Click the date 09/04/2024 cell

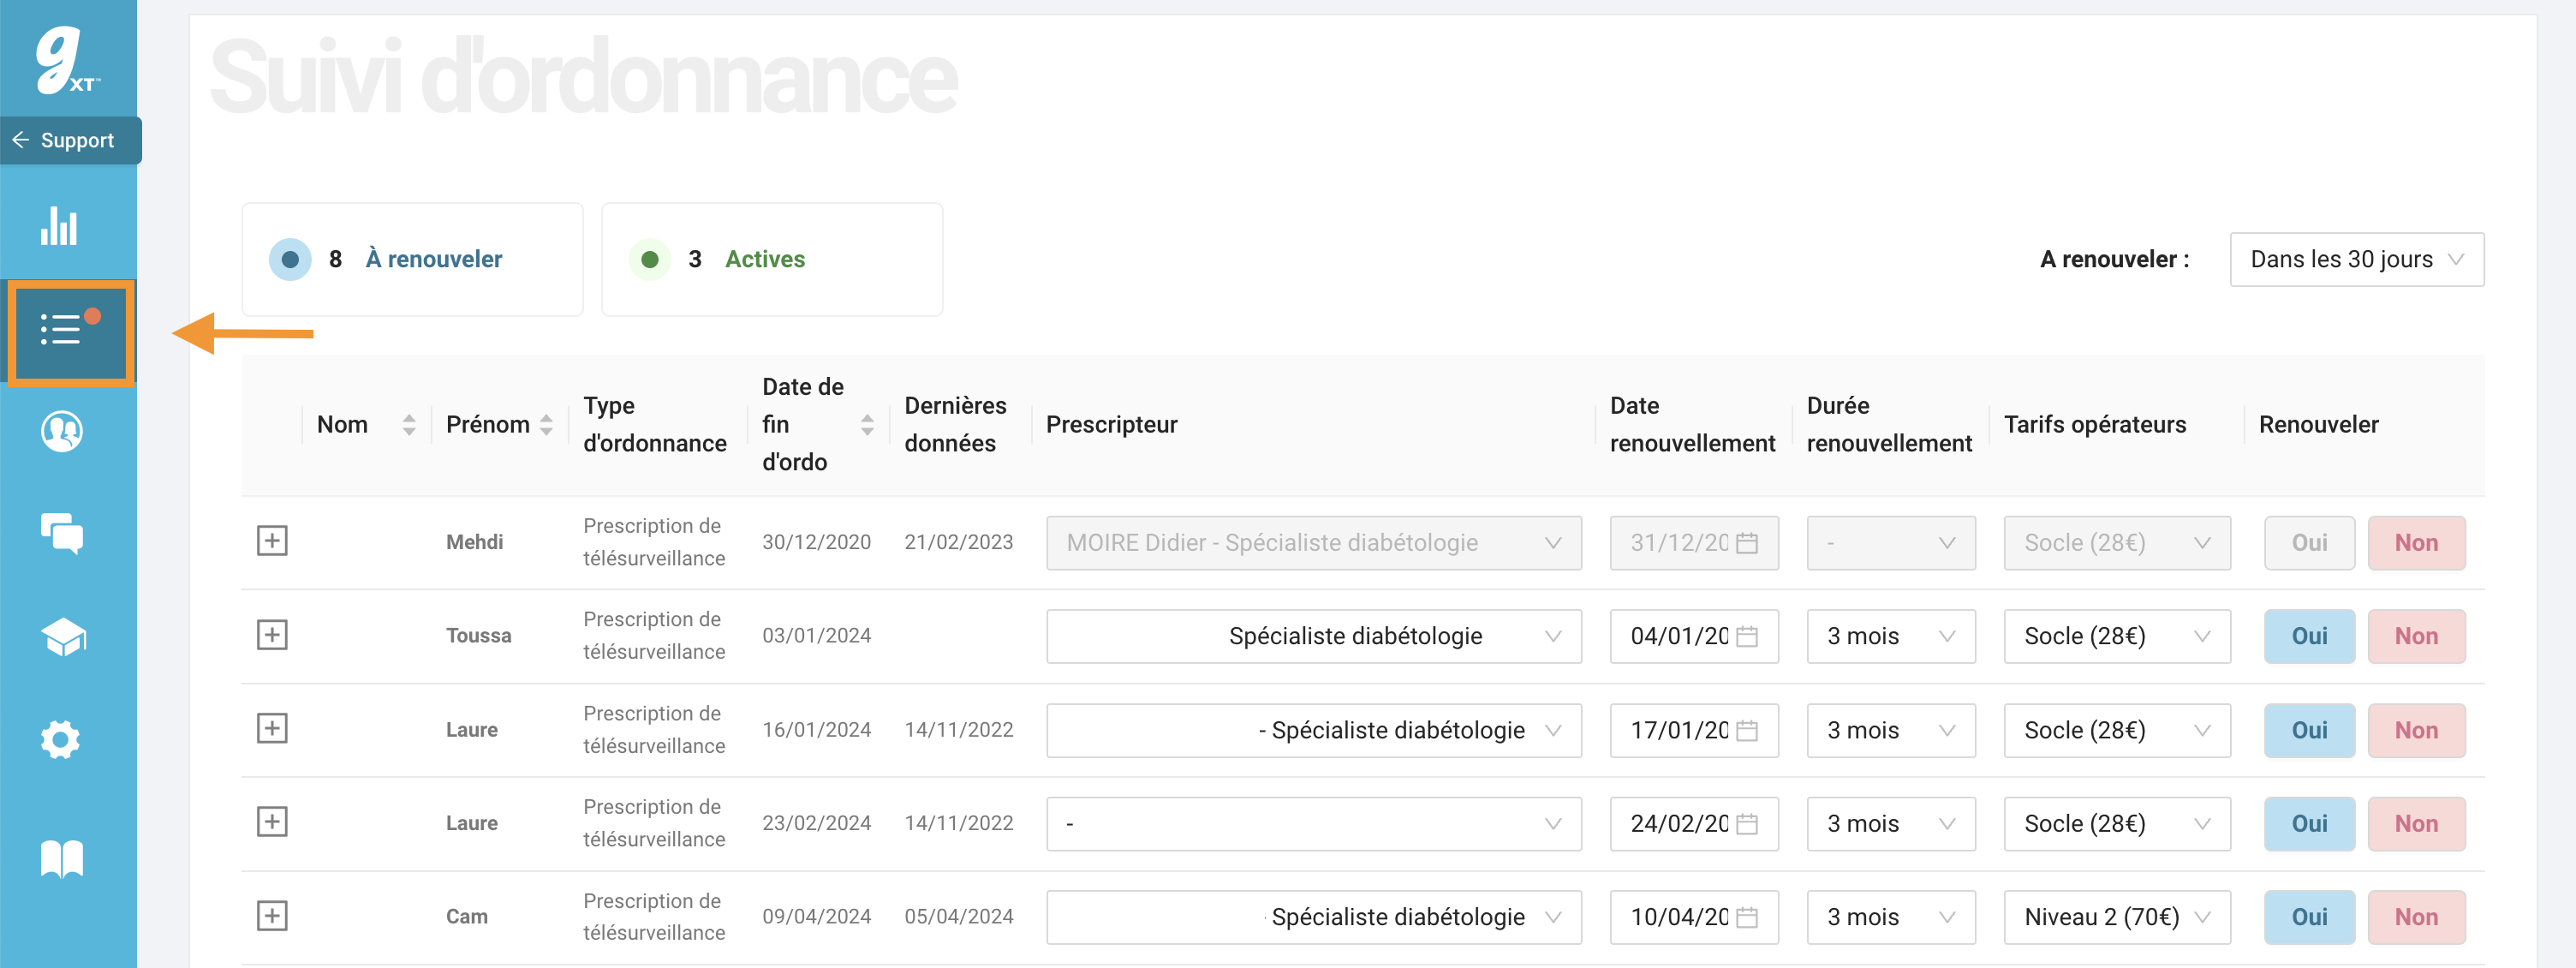[816, 917]
